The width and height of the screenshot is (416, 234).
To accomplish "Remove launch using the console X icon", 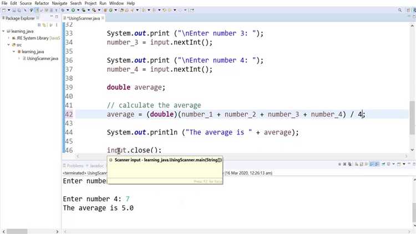I will click(344, 164).
